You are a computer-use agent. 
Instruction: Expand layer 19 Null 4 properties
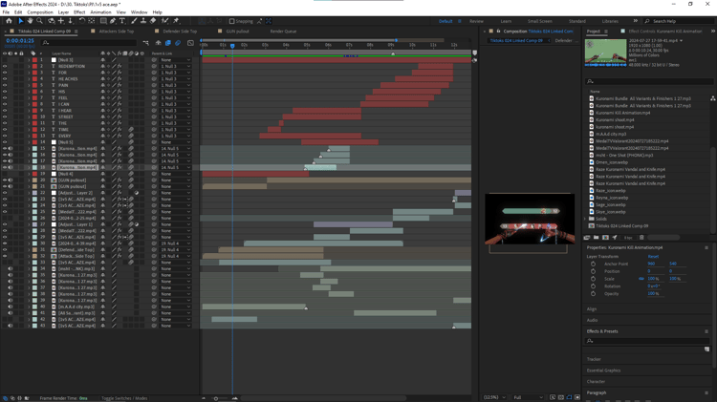(29, 174)
